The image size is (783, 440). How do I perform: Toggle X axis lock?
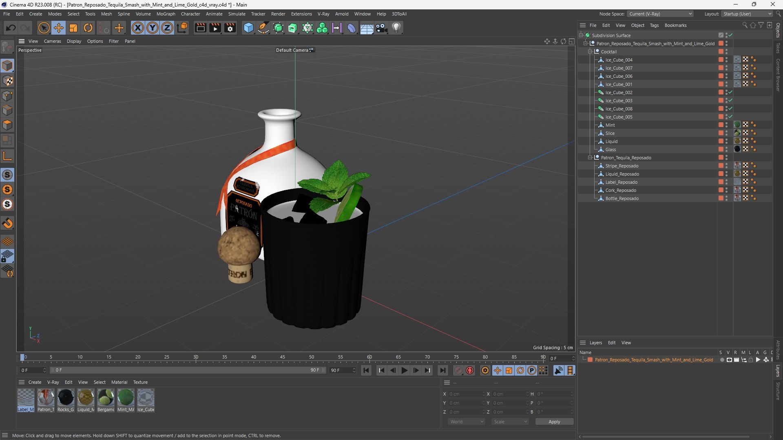[138, 28]
